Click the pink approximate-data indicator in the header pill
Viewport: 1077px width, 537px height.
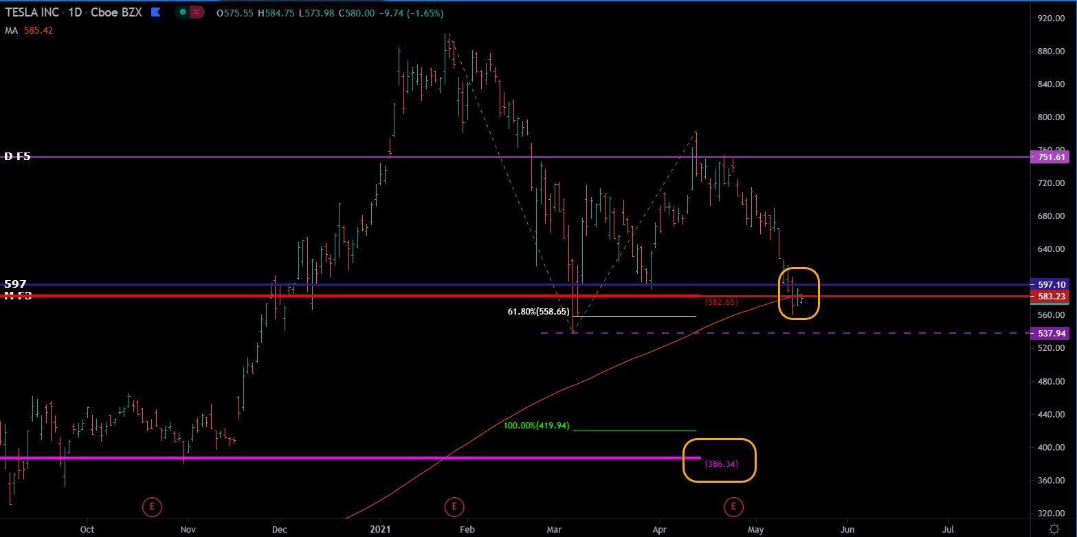pos(197,12)
